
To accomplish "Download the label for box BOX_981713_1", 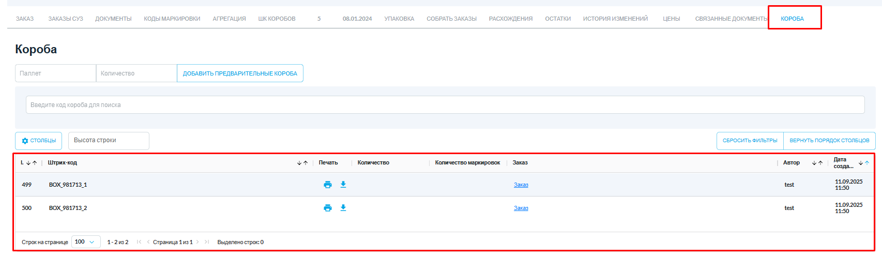I will click(x=343, y=185).
